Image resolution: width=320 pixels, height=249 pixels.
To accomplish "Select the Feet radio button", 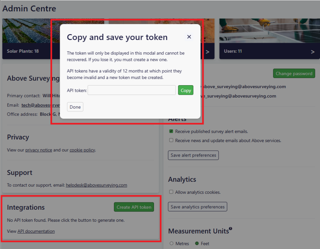I will tap(197, 243).
